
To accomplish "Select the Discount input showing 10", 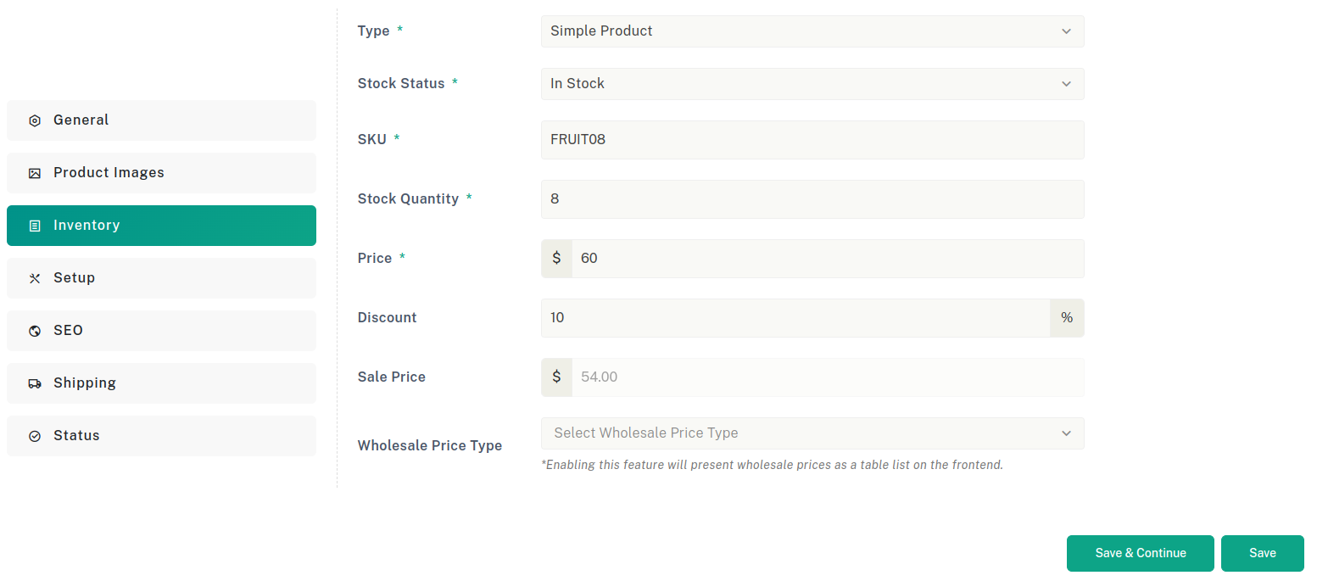I will [x=795, y=318].
